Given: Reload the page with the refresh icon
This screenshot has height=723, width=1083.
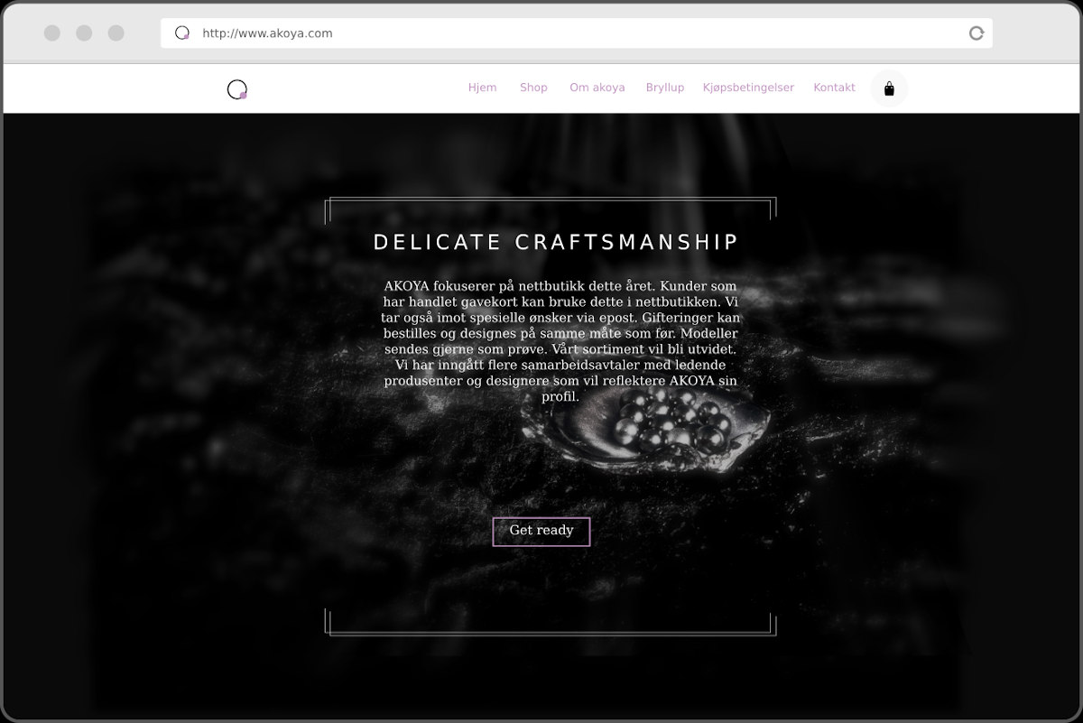Looking at the screenshot, I should (x=976, y=33).
